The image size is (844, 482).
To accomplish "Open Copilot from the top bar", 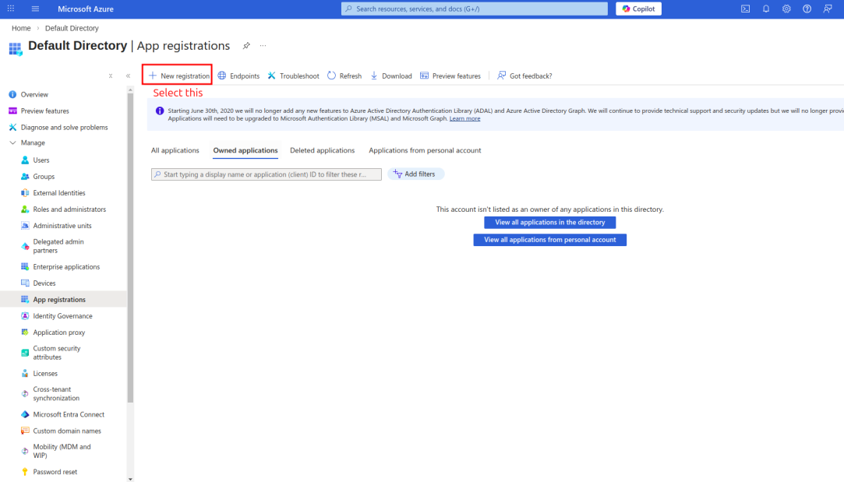I will (x=638, y=9).
